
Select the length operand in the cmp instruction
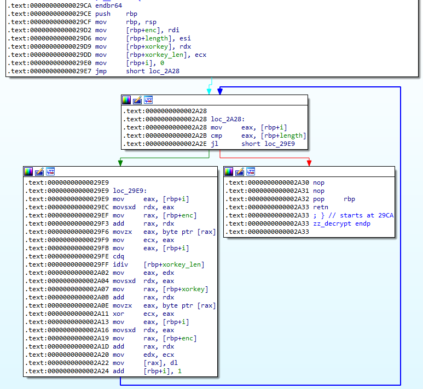(x=289, y=135)
